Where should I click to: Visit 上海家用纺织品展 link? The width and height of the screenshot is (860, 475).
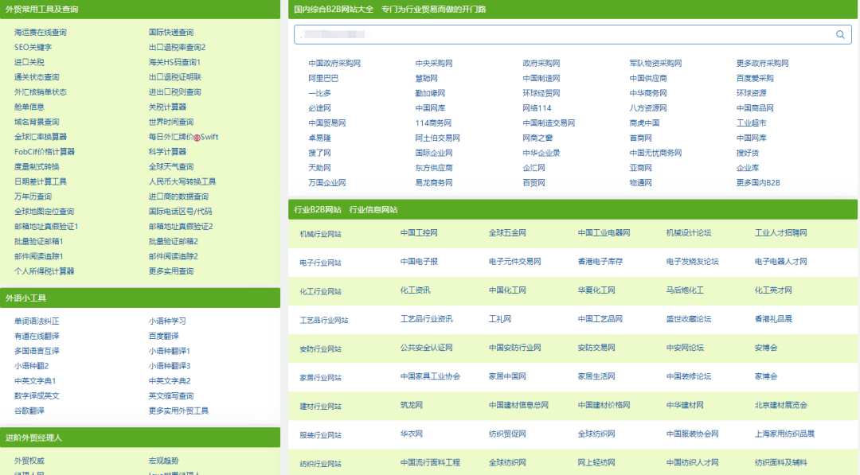[784, 434]
